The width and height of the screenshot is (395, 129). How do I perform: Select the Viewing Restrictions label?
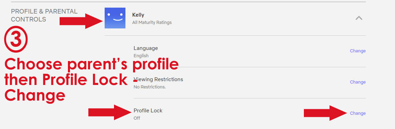(x=158, y=79)
